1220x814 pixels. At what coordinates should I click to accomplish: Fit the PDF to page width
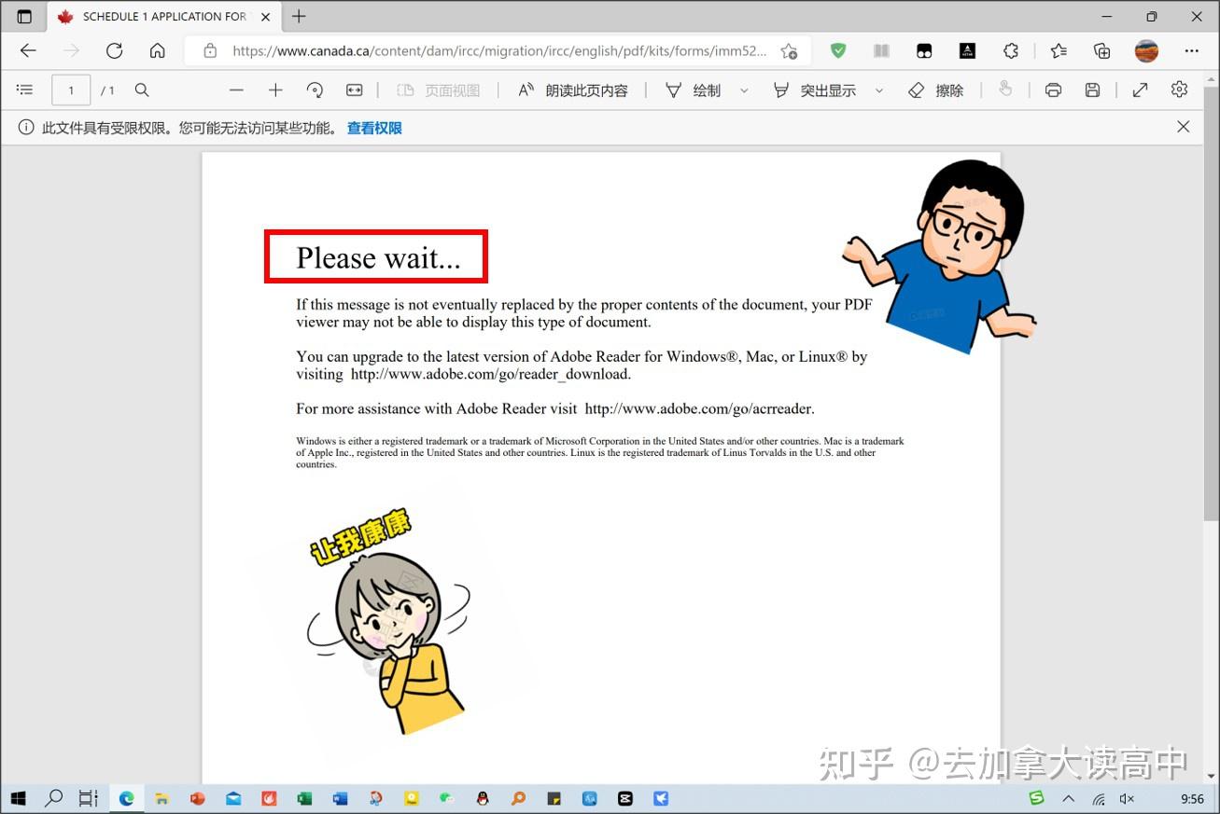(x=355, y=90)
